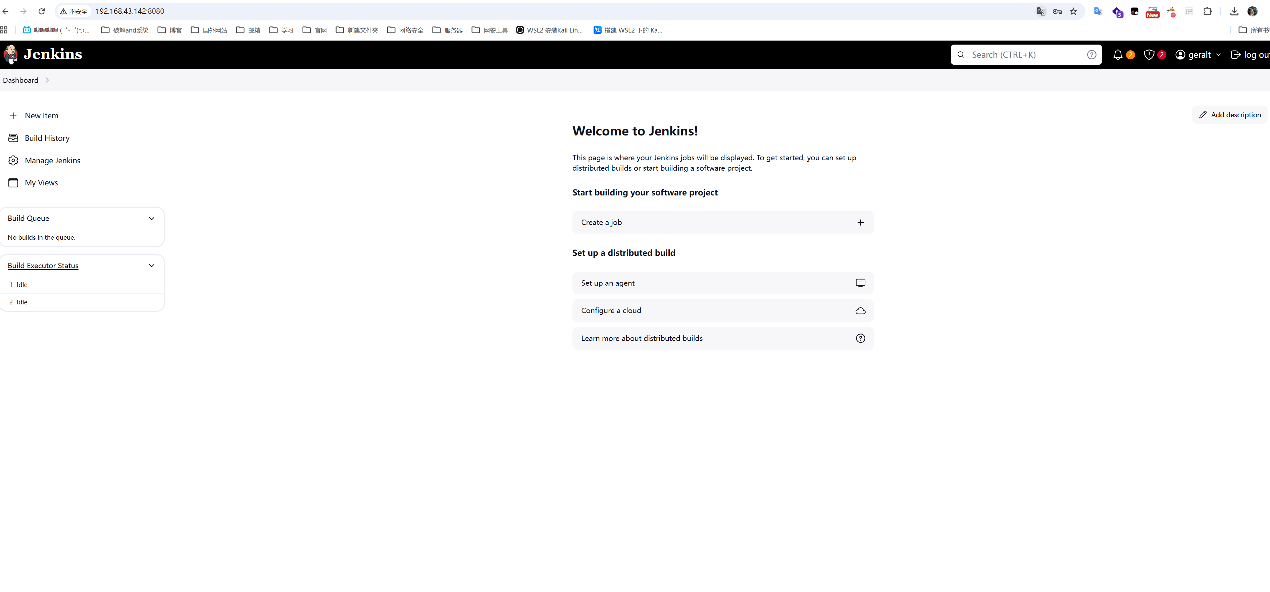Go to the Dashboard breadcrumb
This screenshot has height=592, width=1270.
click(21, 80)
